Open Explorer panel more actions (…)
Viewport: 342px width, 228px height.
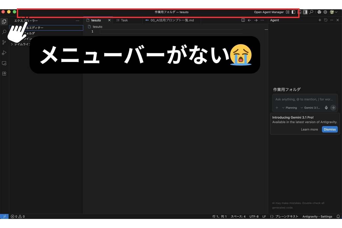77,20
